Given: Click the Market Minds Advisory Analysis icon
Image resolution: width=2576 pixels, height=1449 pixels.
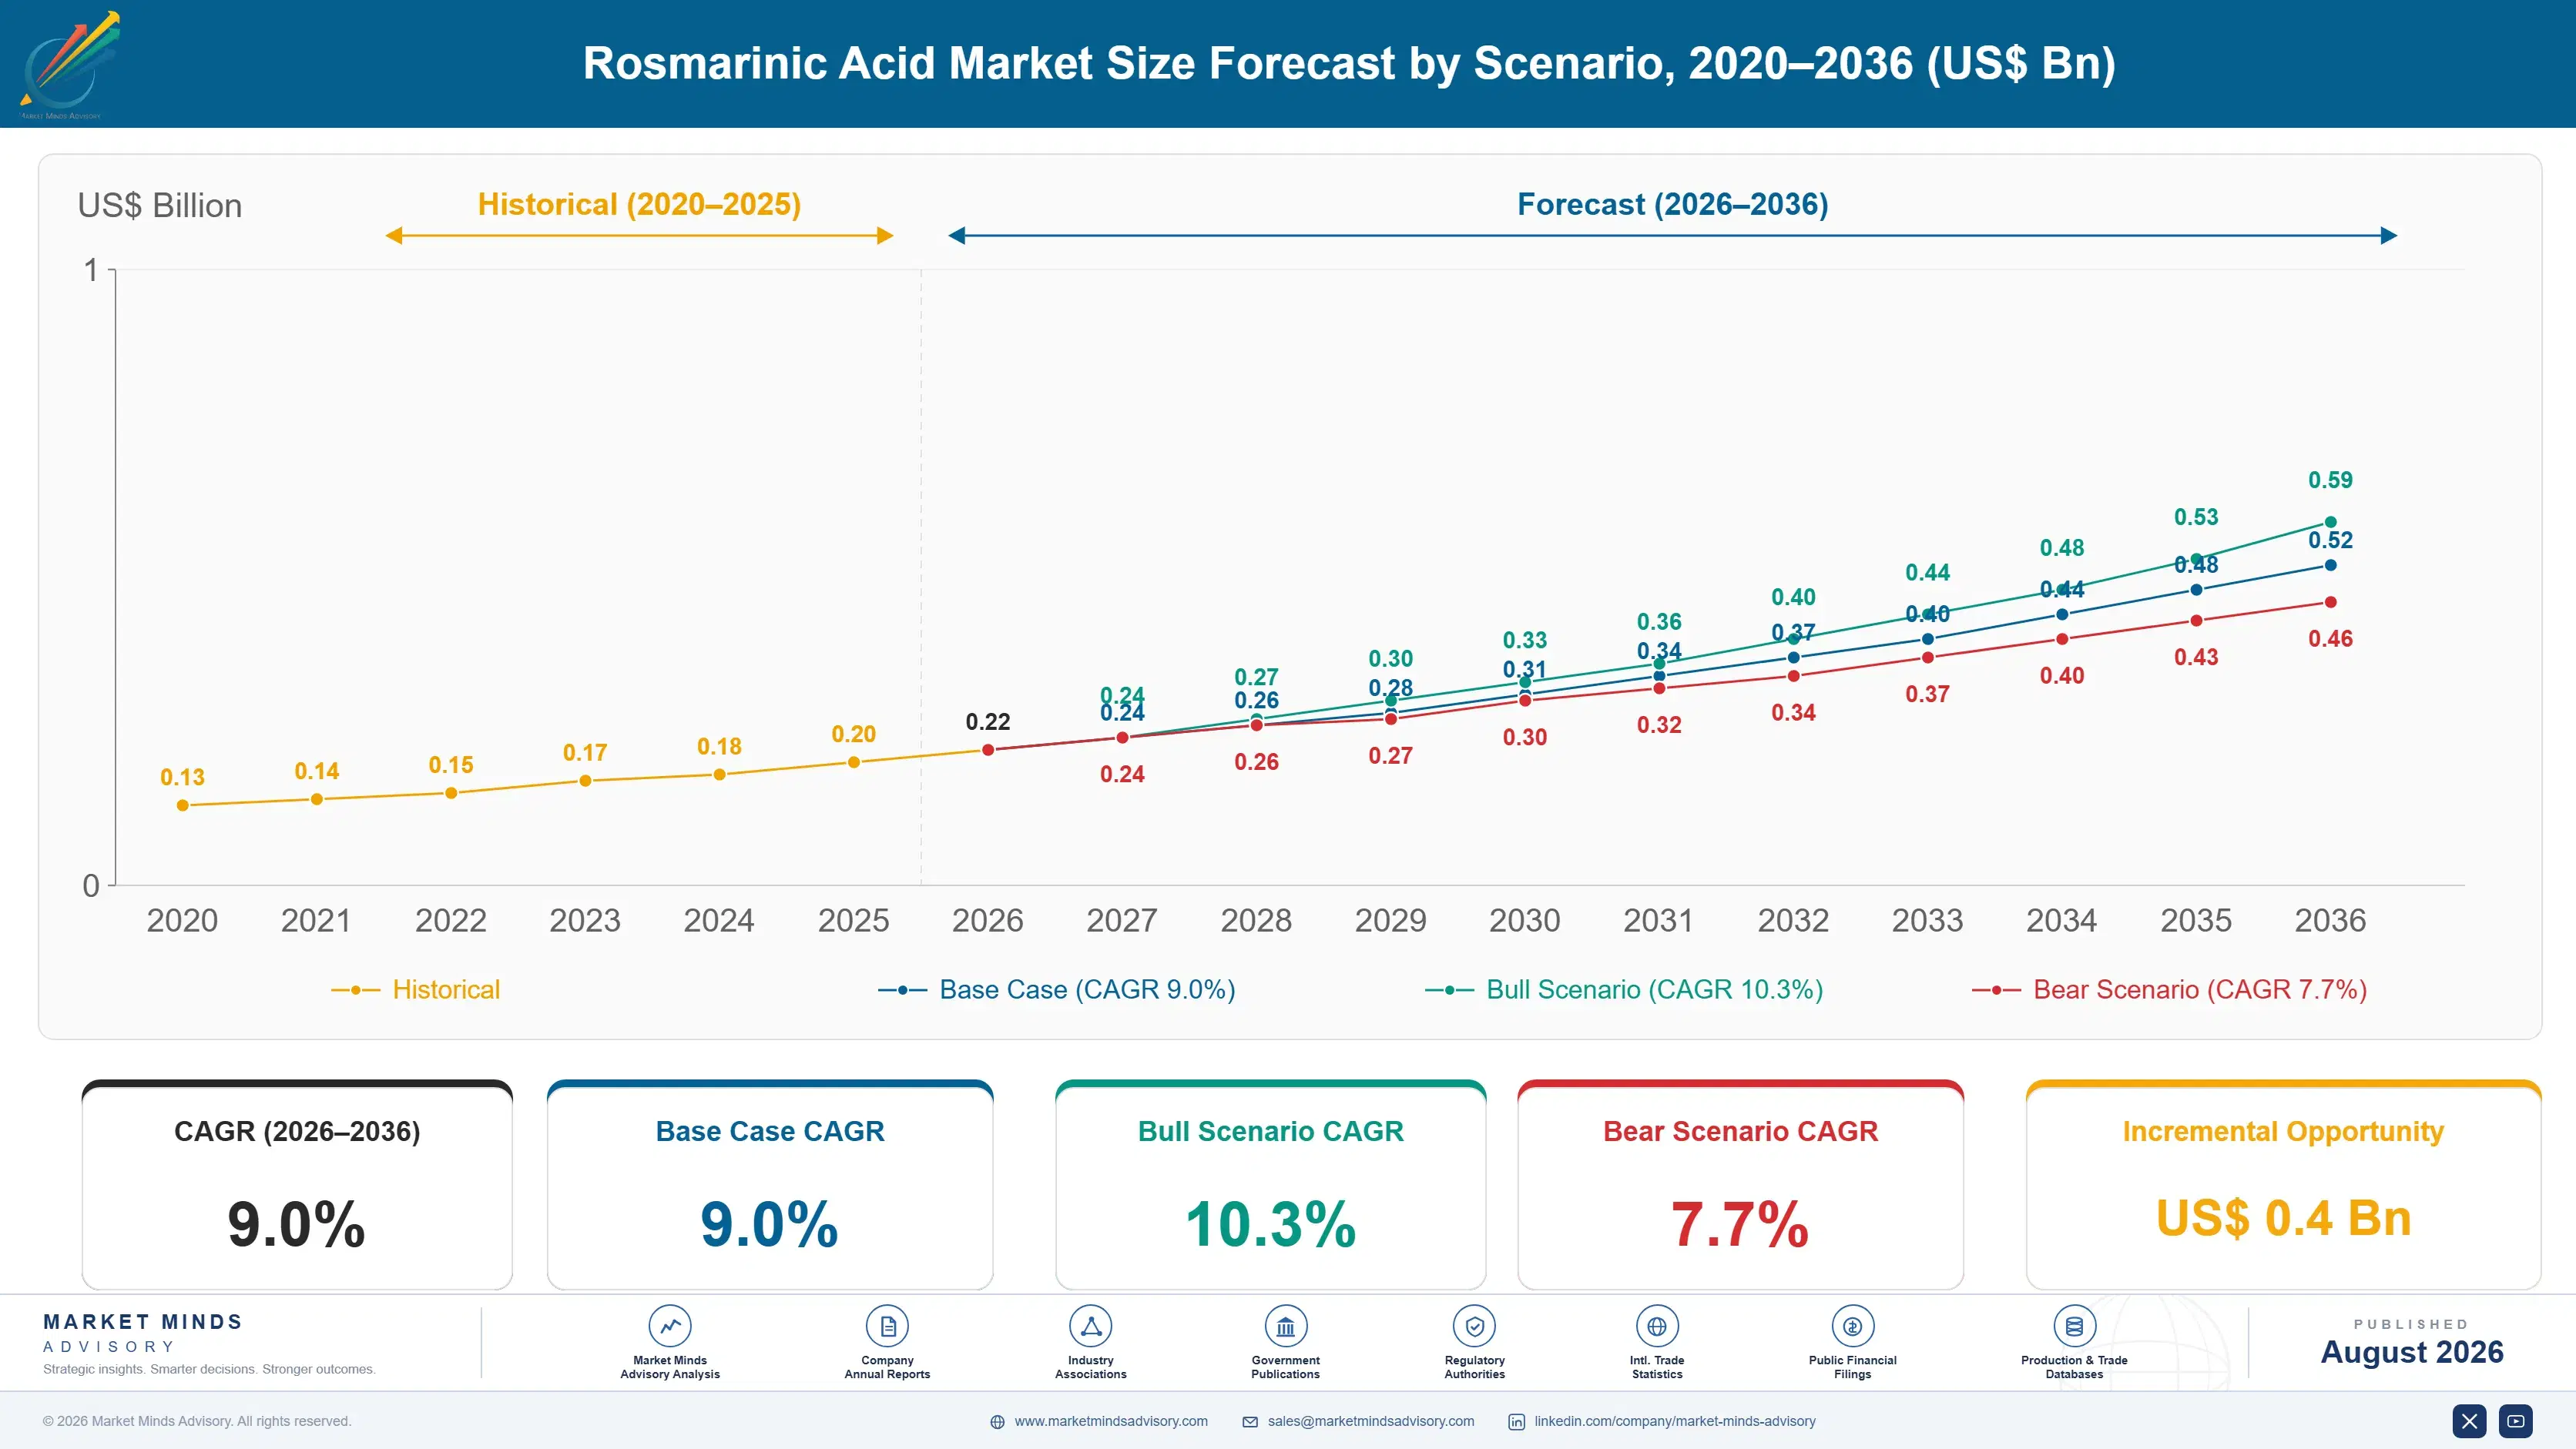Looking at the screenshot, I should pos(670,1326).
